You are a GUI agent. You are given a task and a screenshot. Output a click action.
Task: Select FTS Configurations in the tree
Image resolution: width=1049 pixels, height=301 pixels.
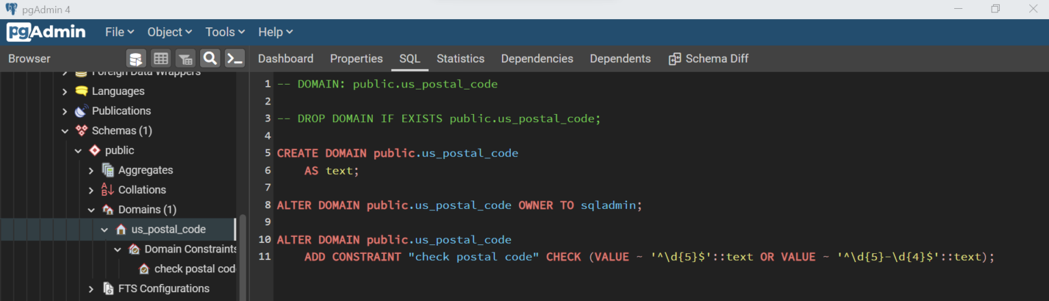163,289
